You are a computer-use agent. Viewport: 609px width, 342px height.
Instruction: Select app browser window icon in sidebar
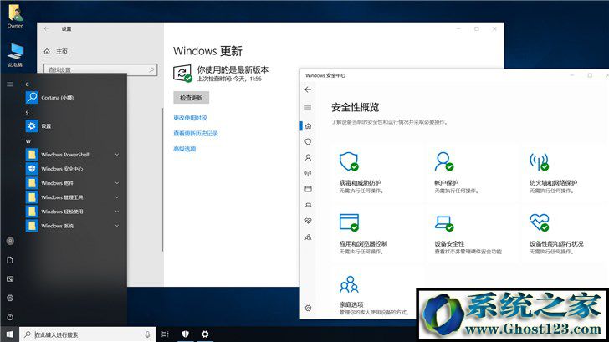point(308,189)
